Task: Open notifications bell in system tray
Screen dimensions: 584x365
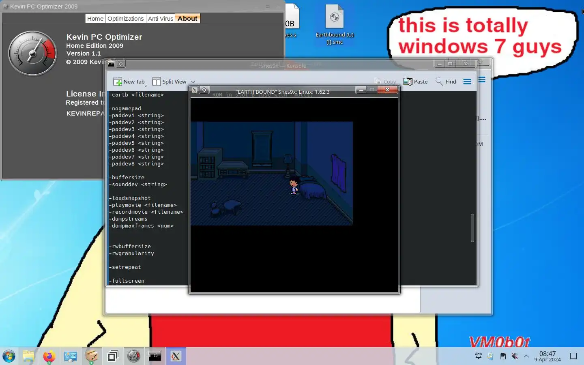Action: coord(479,356)
